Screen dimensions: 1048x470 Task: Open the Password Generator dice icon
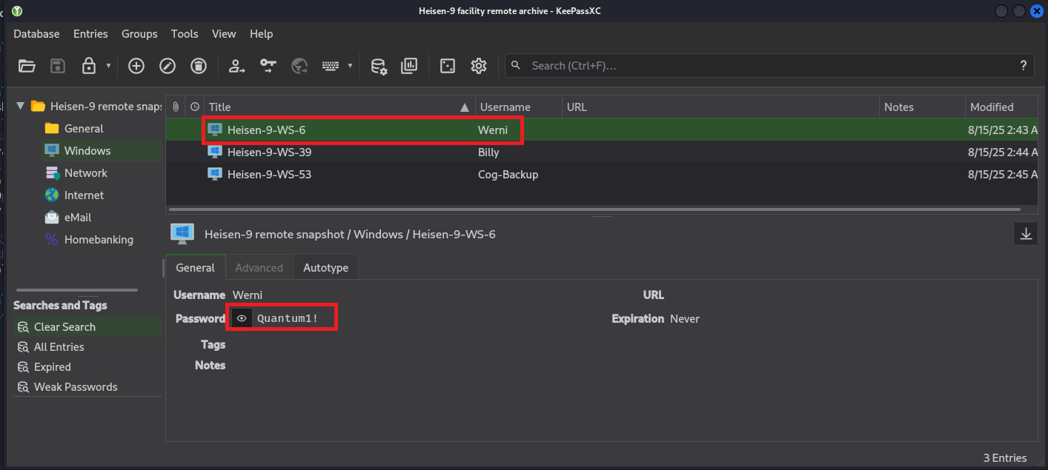tap(448, 66)
